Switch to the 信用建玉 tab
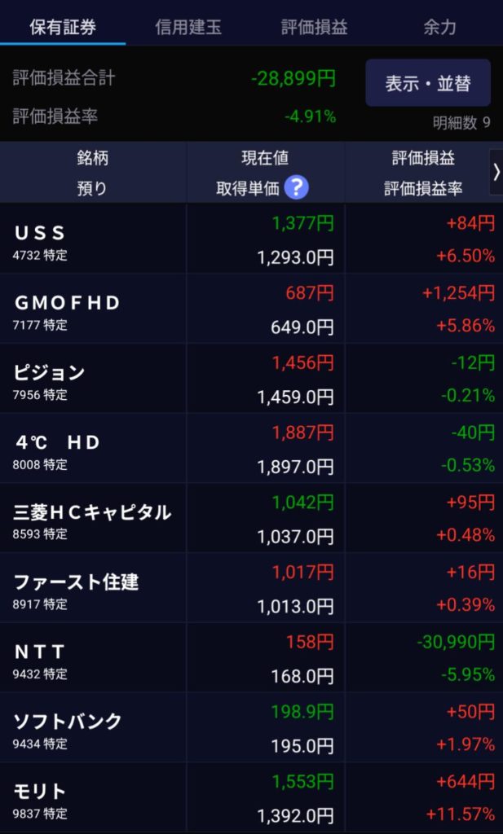 pyautogui.click(x=188, y=27)
